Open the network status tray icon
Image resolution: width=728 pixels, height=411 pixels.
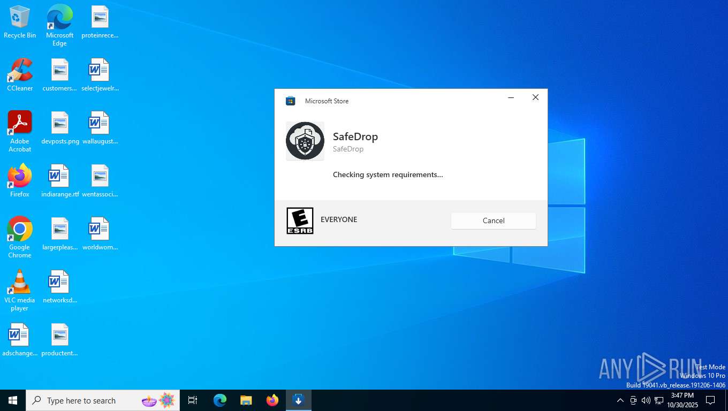[659, 400]
